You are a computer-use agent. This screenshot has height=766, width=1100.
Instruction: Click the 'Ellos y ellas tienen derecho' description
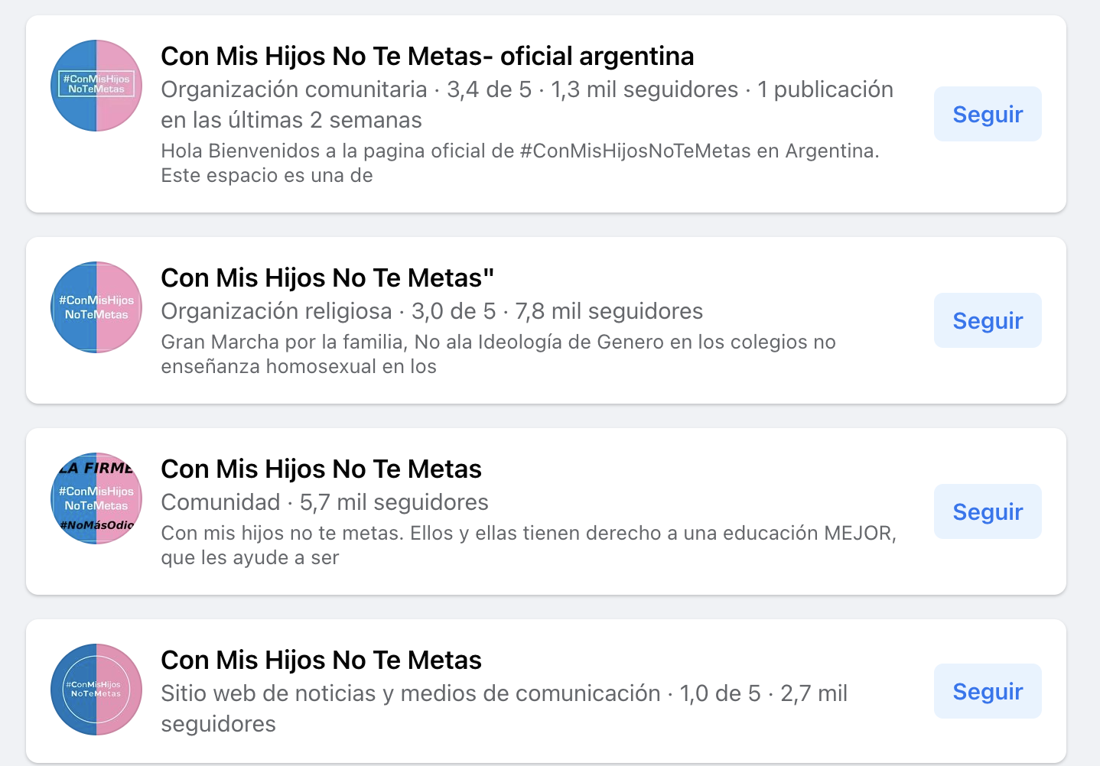point(528,545)
